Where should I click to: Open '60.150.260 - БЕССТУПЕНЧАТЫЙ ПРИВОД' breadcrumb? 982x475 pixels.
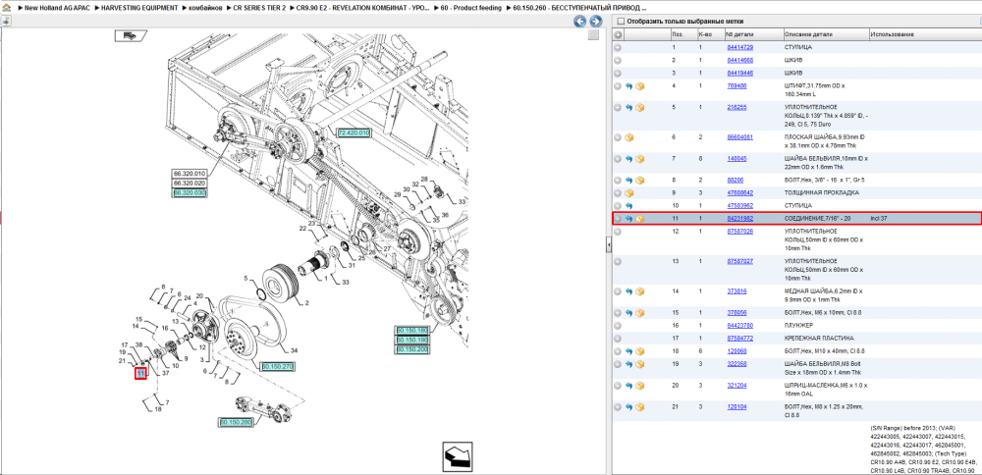coord(579,8)
